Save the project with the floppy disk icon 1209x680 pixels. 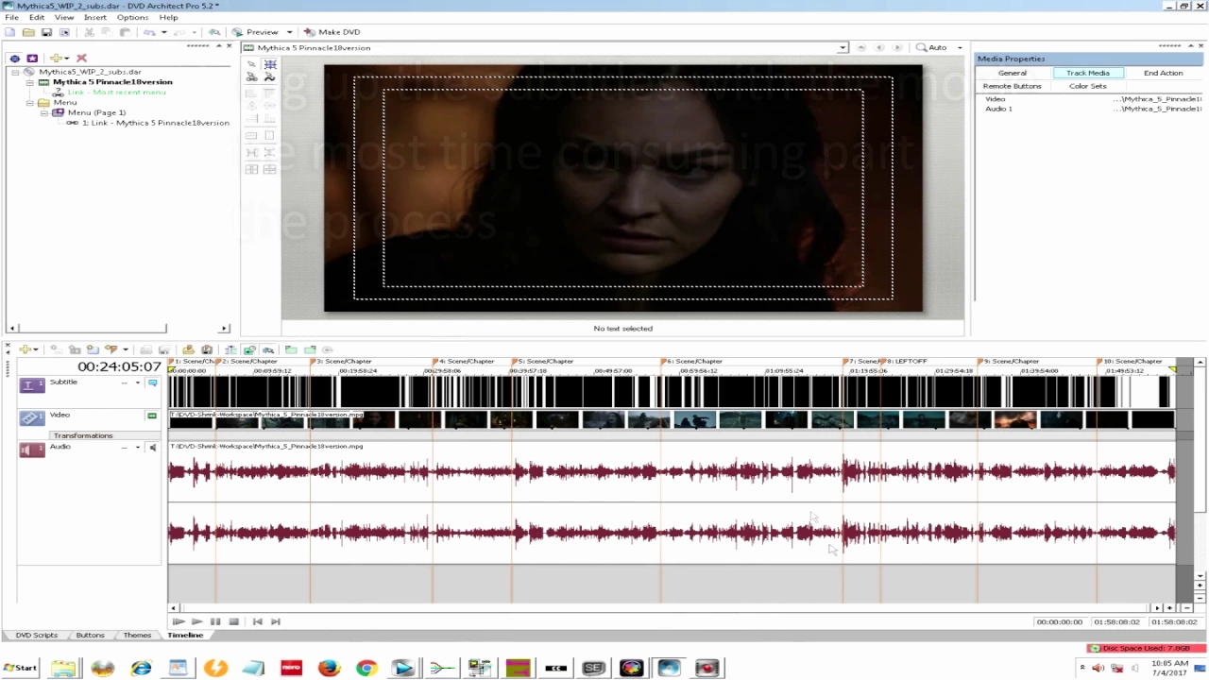click(46, 32)
